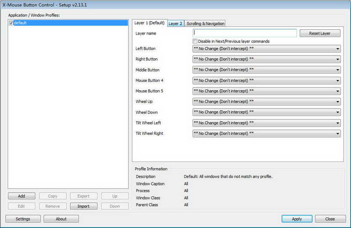Add a new application profile

point(21,196)
